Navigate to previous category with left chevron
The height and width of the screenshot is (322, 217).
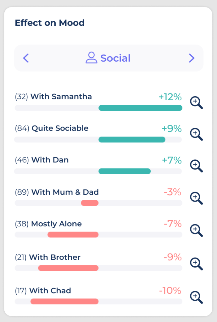pos(26,58)
